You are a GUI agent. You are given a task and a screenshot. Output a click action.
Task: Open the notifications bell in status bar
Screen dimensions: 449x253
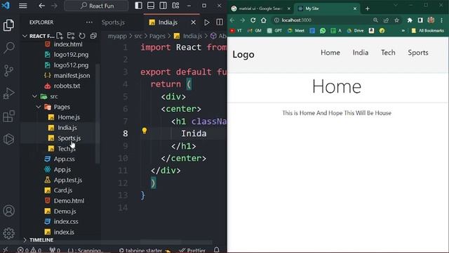[217, 250]
